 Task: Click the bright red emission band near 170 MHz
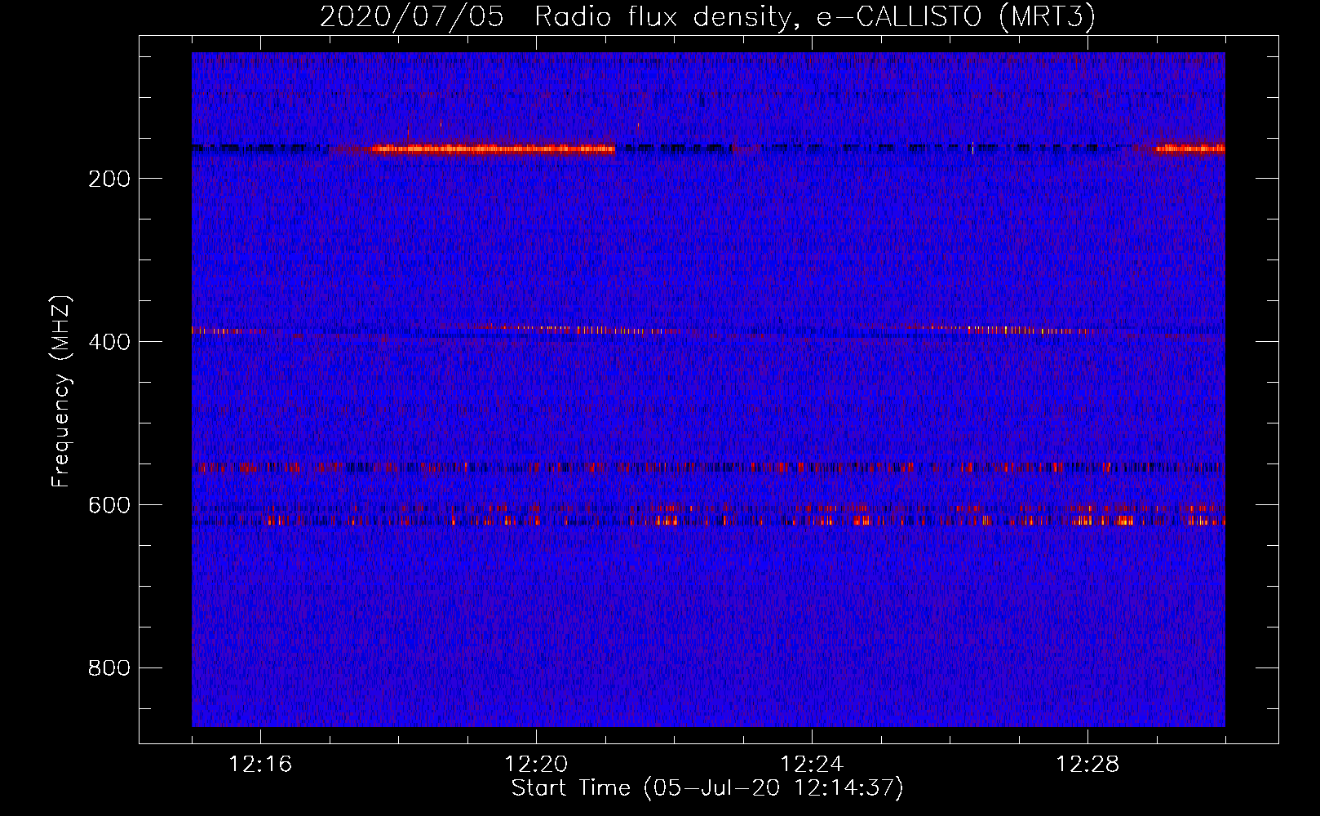pyautogui.click(x=492, y=149)
